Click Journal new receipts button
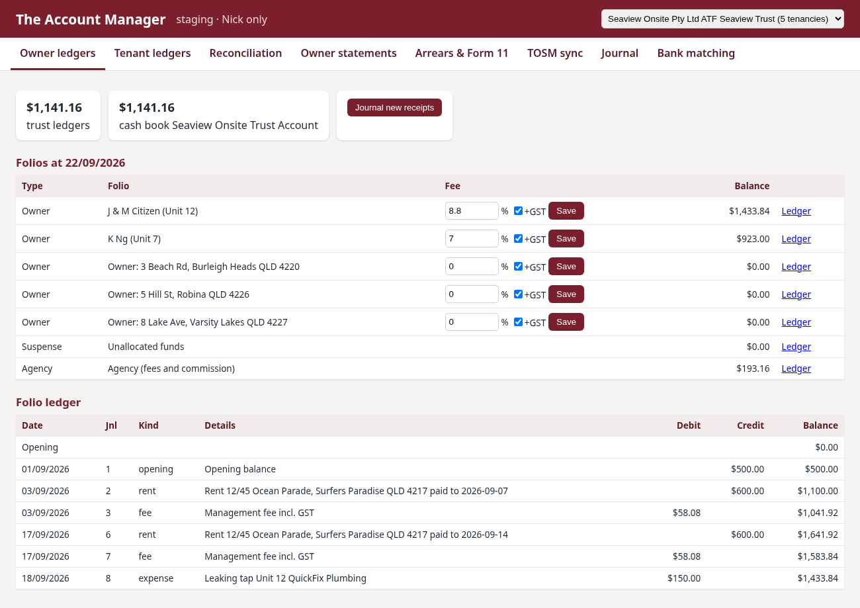This screenshot has width=860, height=608. [x=394, y=108]
